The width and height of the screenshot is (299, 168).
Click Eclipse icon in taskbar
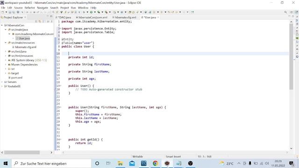pyautogui.click(x=167, y=163)
